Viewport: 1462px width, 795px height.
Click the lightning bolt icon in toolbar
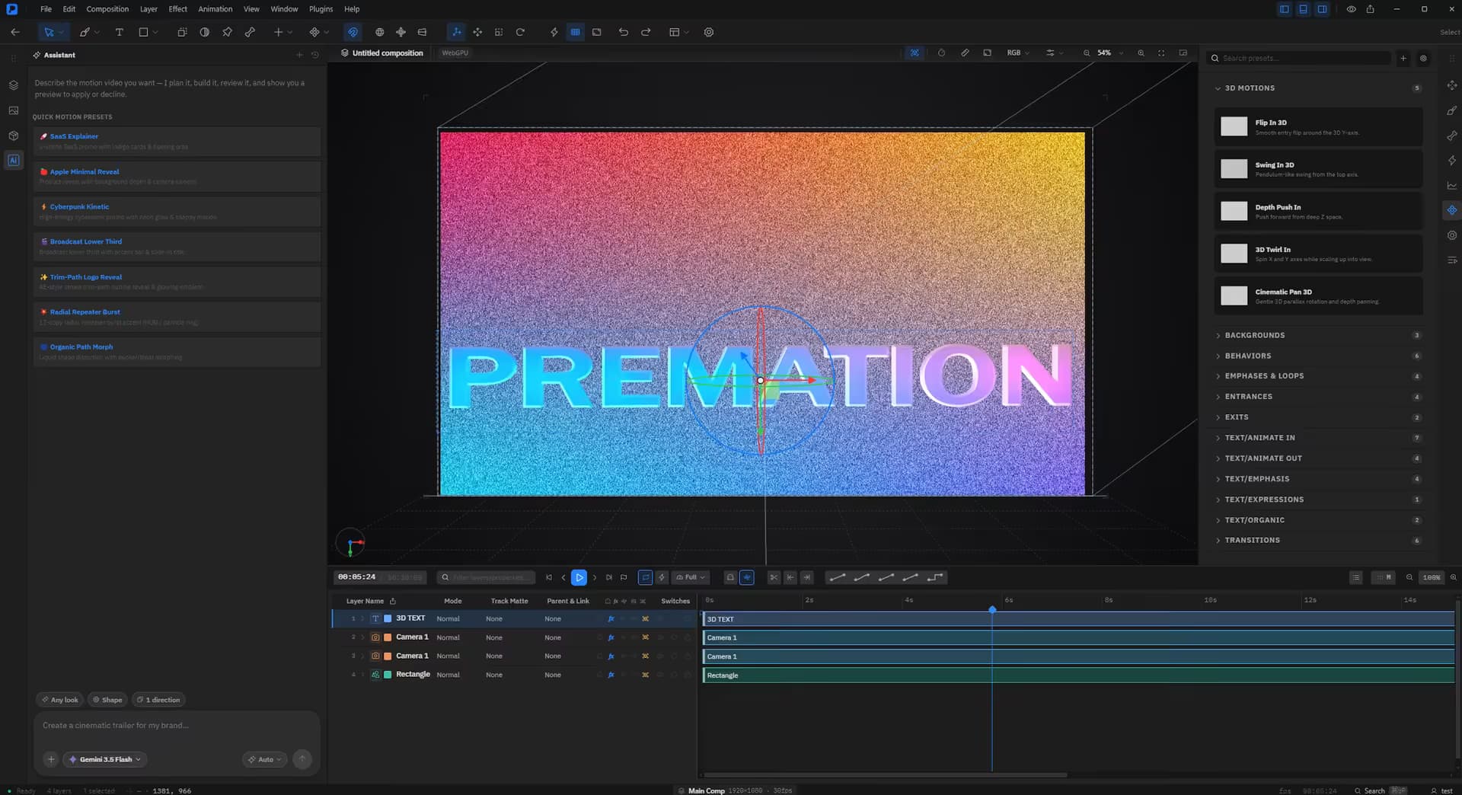click(554, 32)
